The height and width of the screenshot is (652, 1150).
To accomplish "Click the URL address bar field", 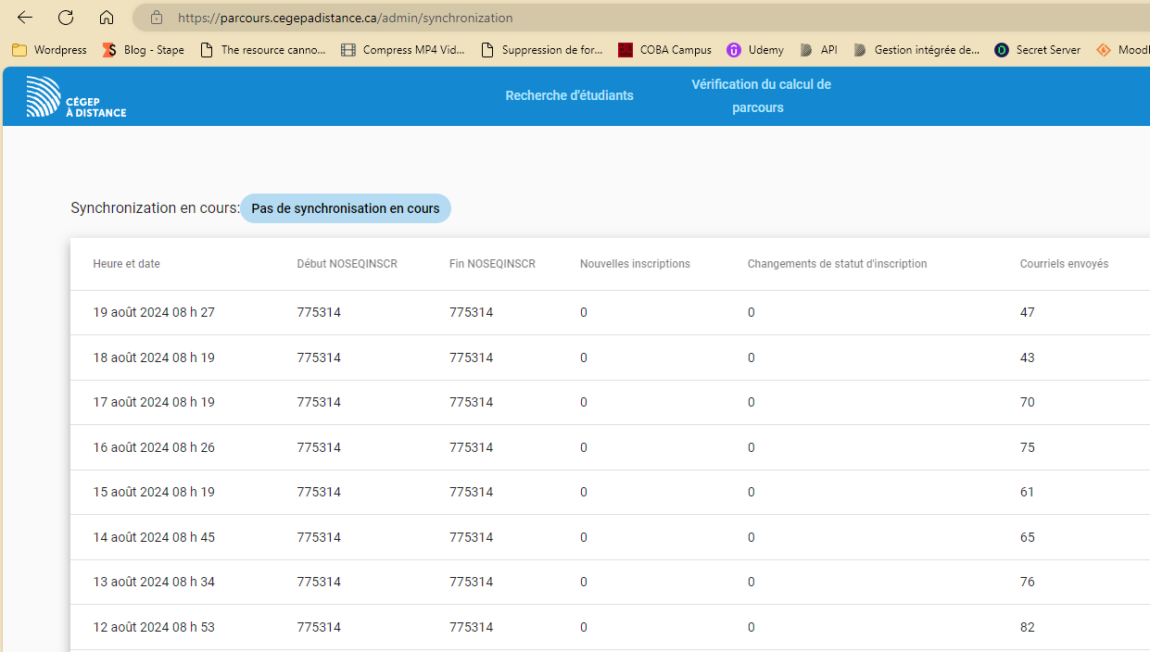I will pyautogui.click(x=556, y=18).
